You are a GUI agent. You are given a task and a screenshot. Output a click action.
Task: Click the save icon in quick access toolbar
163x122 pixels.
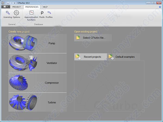tap(8, 3)
